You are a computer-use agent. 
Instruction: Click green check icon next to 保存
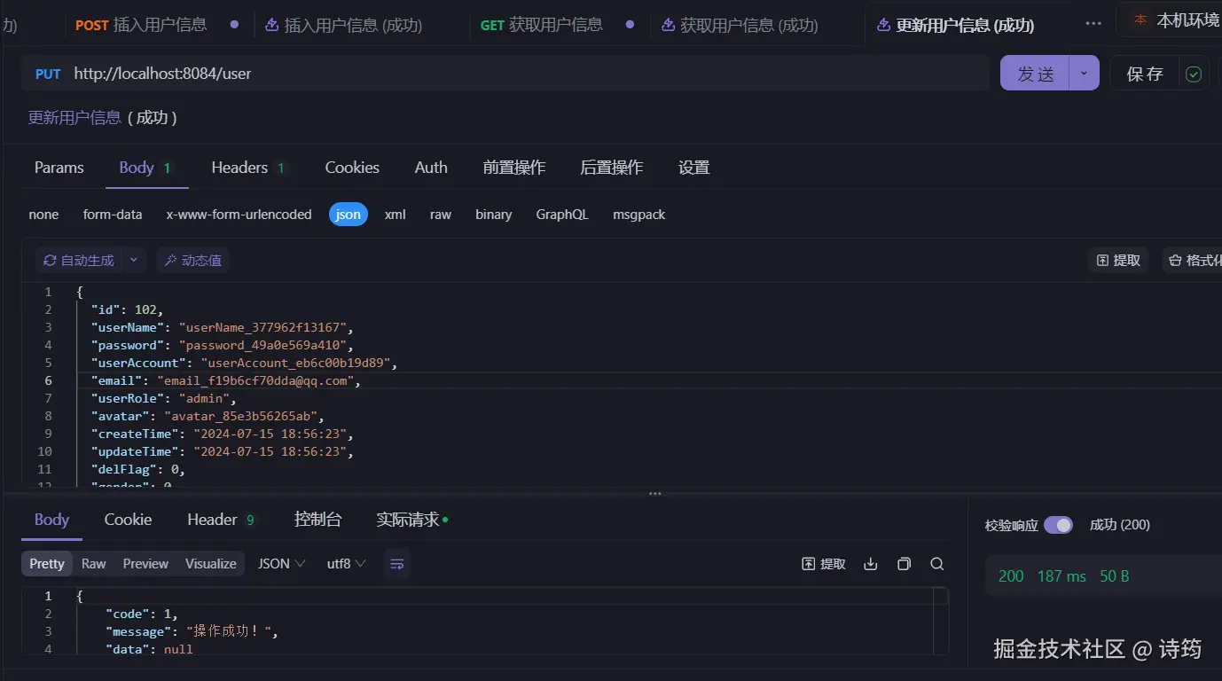[x=1194, y=74]
